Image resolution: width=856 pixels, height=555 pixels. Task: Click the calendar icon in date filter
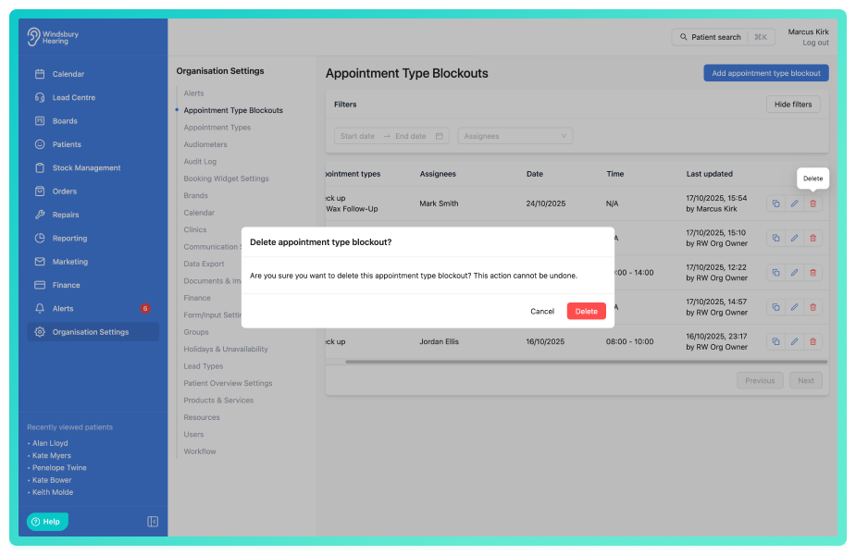click(440, 136)
